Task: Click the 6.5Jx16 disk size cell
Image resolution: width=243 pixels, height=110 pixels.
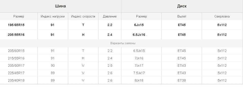Action: click(141, 35)
